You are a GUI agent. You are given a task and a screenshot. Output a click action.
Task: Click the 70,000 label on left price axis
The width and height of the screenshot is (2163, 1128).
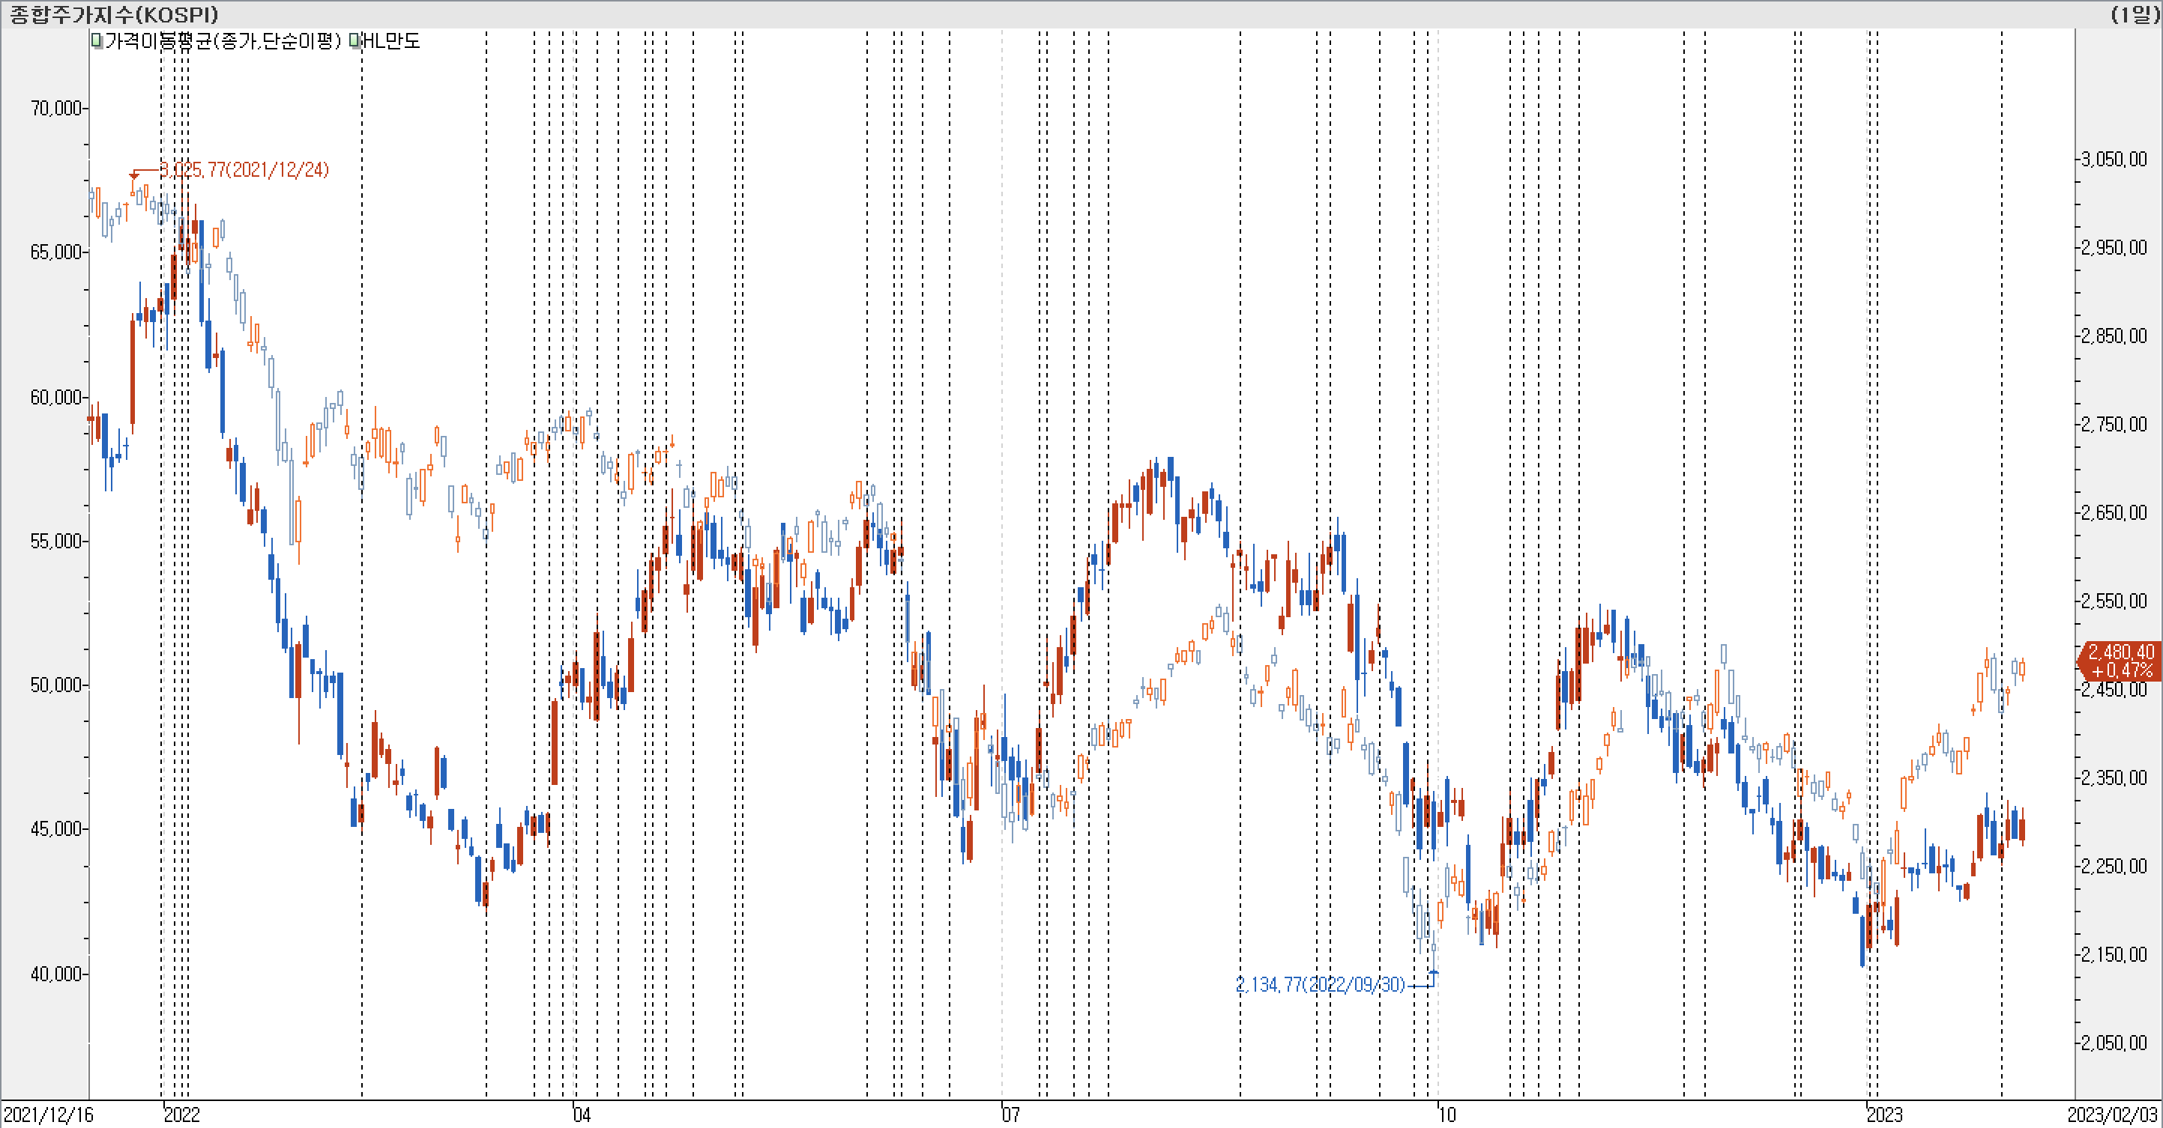pyautogui.click(x=55, y=109)
